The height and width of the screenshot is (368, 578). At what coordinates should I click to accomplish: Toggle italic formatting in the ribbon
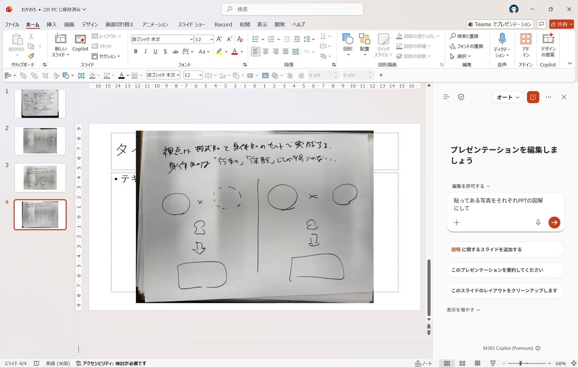[x=146, y=51]
